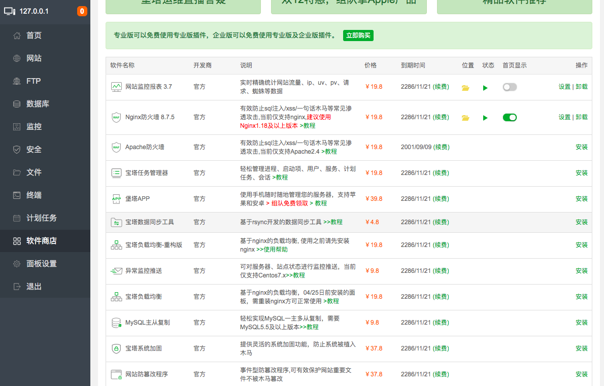The height and width of the screenshot is (386, 604).
Task: Click 安装 for 宝塔数据同步工具
Action: (x=582, y=222)
